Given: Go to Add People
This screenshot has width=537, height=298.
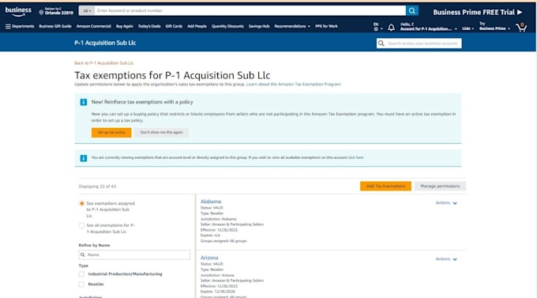Looking at the screenshot, I should click(197, 26).
